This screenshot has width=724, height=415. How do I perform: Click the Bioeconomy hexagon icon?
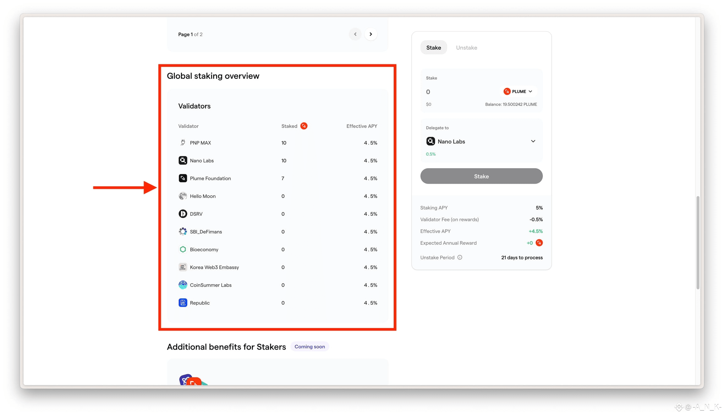[183, 249]
